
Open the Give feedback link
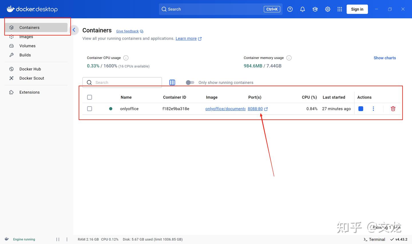pos(130,31)
